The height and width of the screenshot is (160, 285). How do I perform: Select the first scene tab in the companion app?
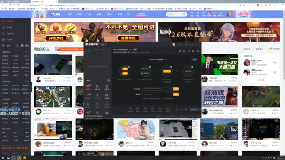pyautogui.click(x=89, y=49)
